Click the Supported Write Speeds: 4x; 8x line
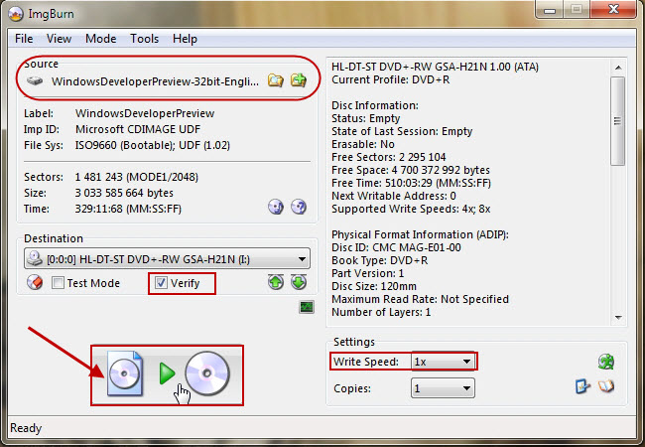This screenshot has height=447, width=645. [411, 209]
